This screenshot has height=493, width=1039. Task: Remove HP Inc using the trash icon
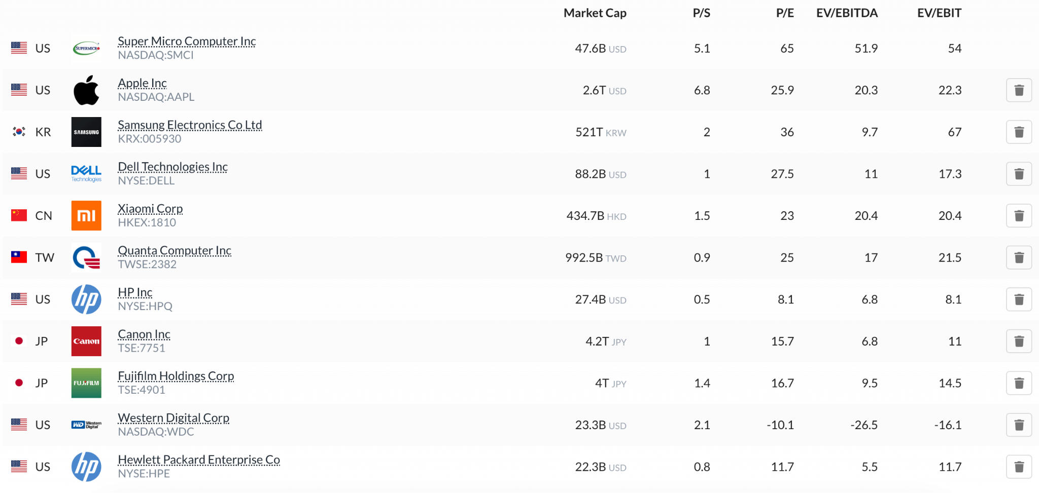click(x=1019, y=299)
